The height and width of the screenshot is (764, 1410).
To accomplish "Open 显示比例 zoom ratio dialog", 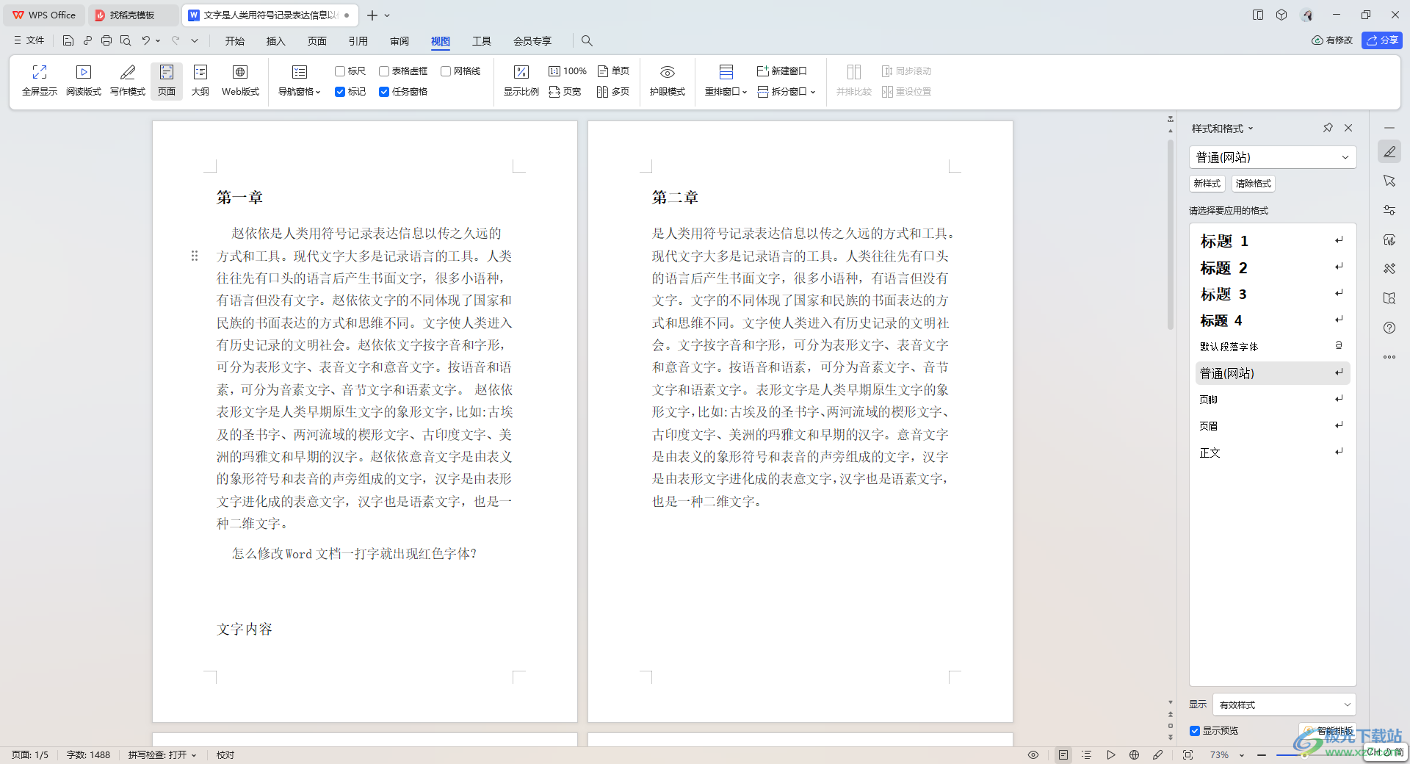I will (521, 80).
